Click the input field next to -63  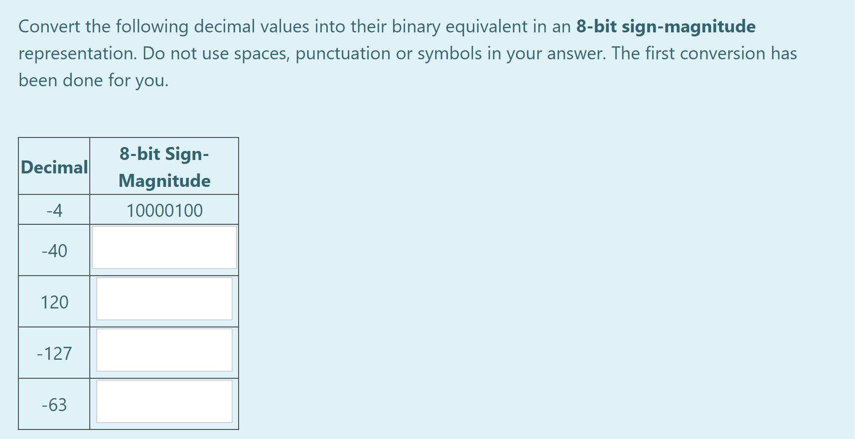pos(164,401)
